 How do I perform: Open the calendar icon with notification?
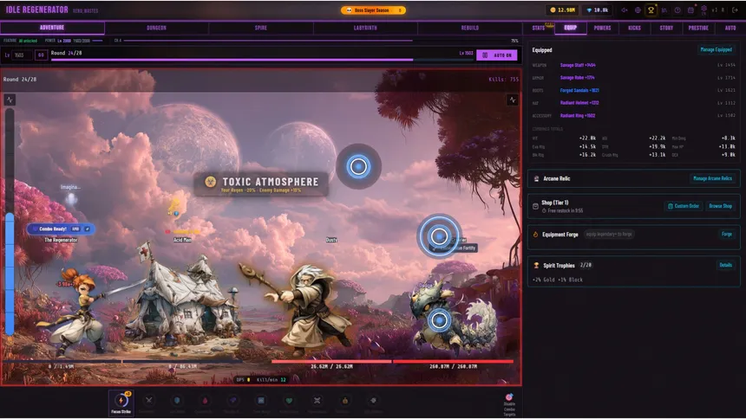point(690,10)
